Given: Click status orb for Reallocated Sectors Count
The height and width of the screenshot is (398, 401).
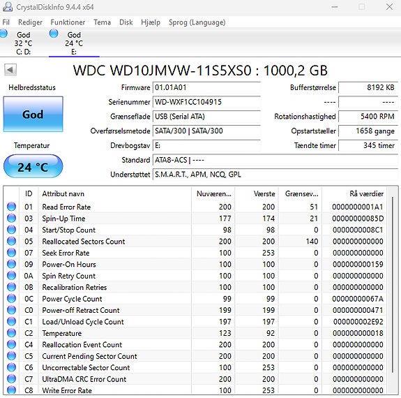Looking at the screenshot, I should pos(11,241).
